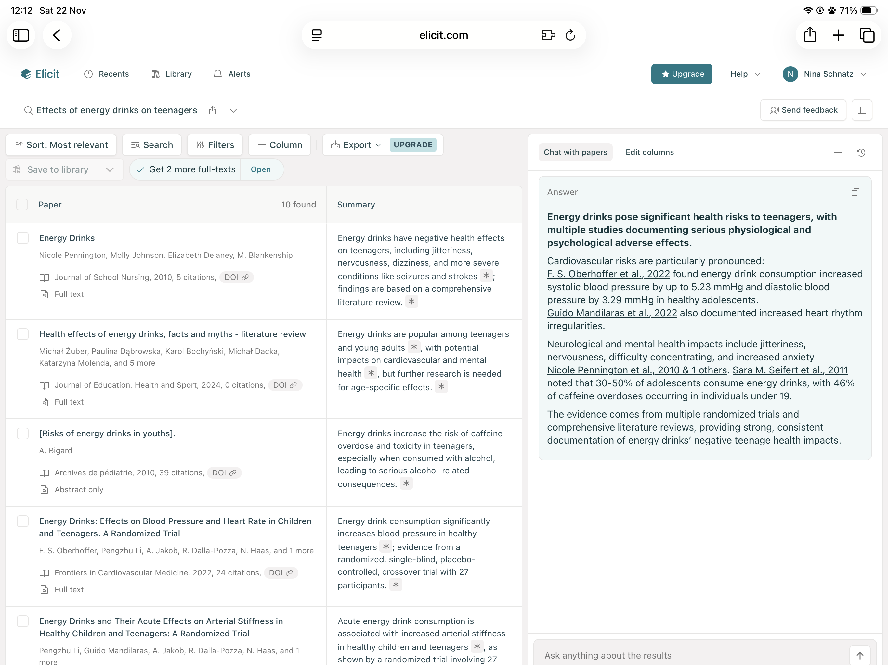Tick checkbox for Risks of energy drinks in youths
888x665 pixels.
(x=23, y=433)
